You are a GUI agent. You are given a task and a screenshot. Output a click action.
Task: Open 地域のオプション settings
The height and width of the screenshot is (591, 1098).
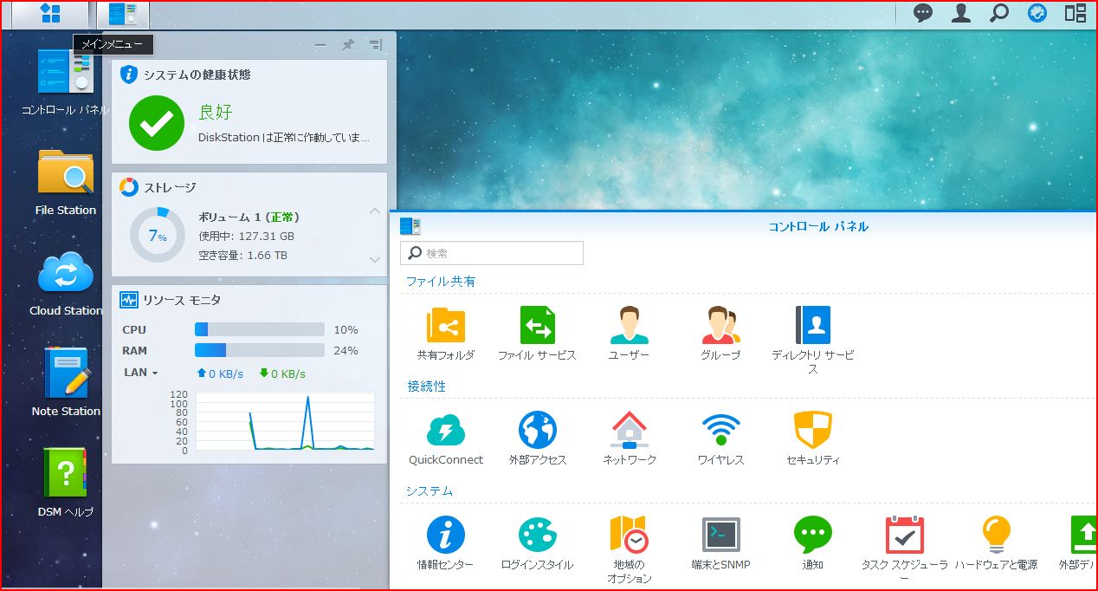pos(629,549)
